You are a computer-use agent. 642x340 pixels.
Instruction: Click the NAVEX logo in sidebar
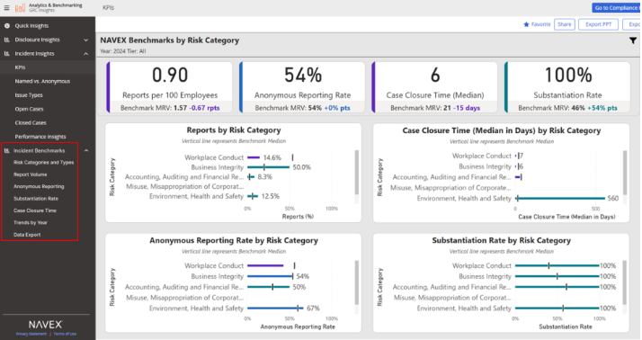click(x=46, y=325)
